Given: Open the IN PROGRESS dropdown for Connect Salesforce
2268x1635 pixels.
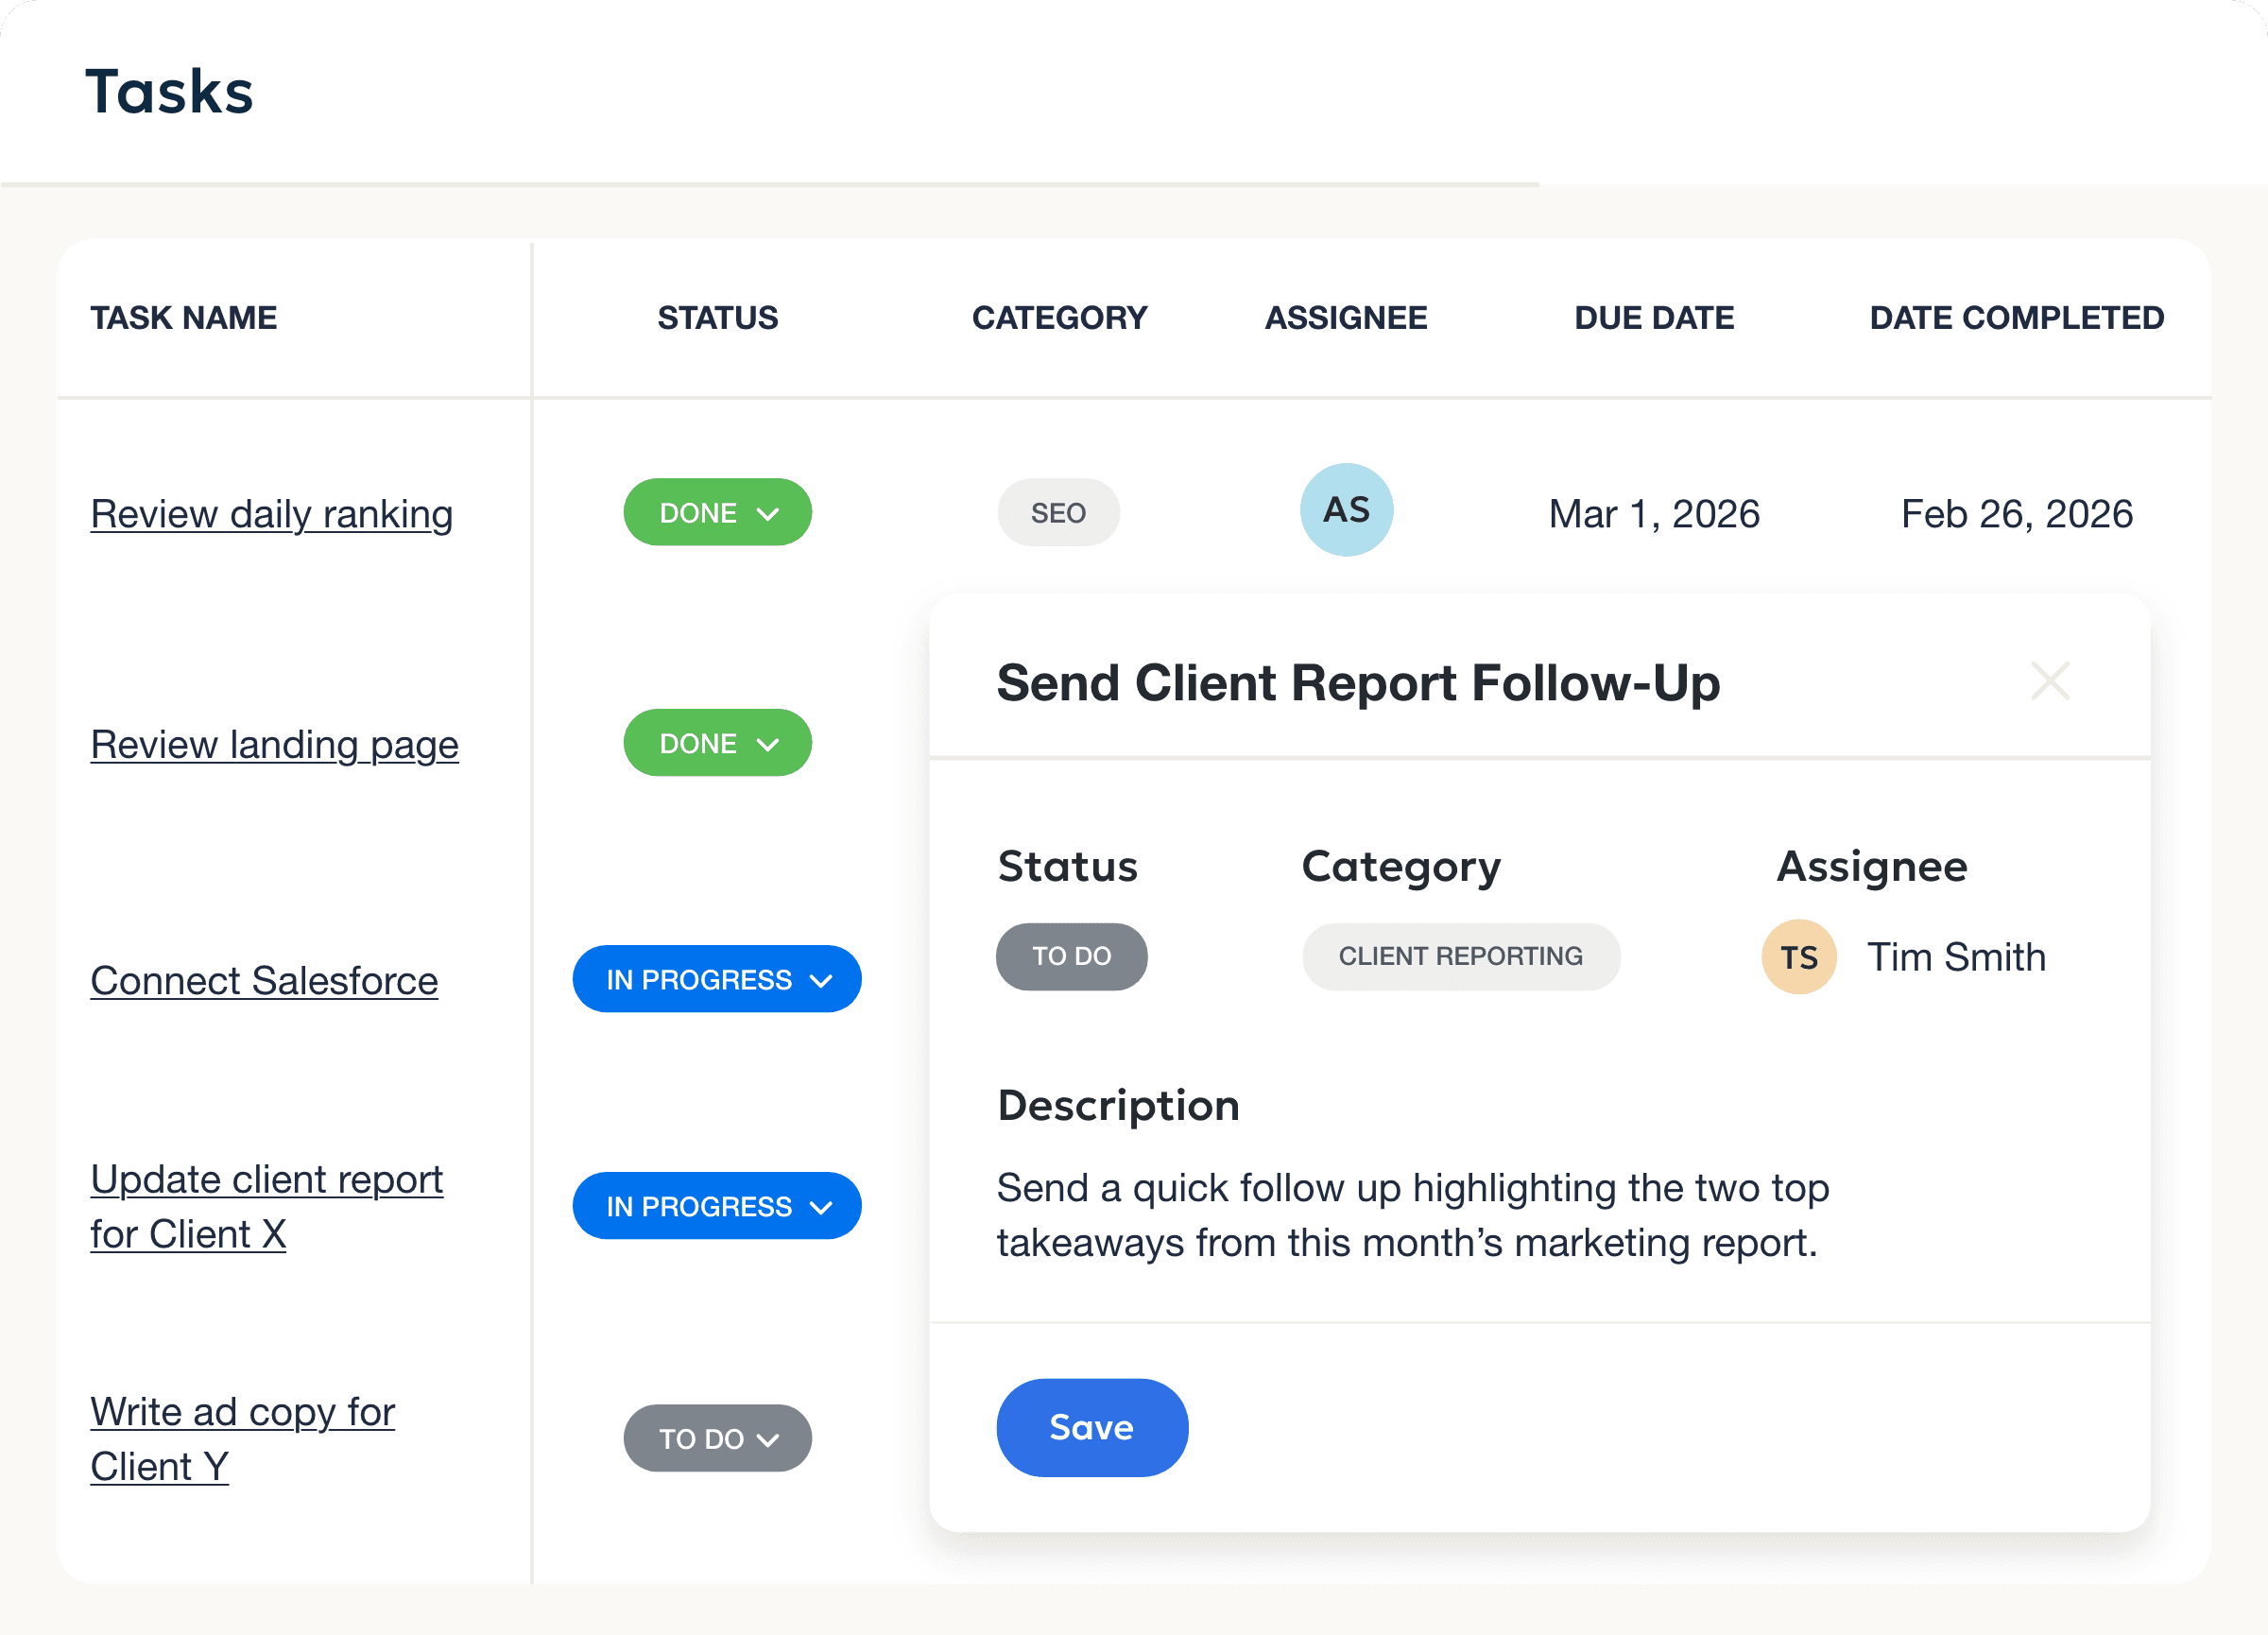Looking at the screenshot, I should click(x=716, y=978).
